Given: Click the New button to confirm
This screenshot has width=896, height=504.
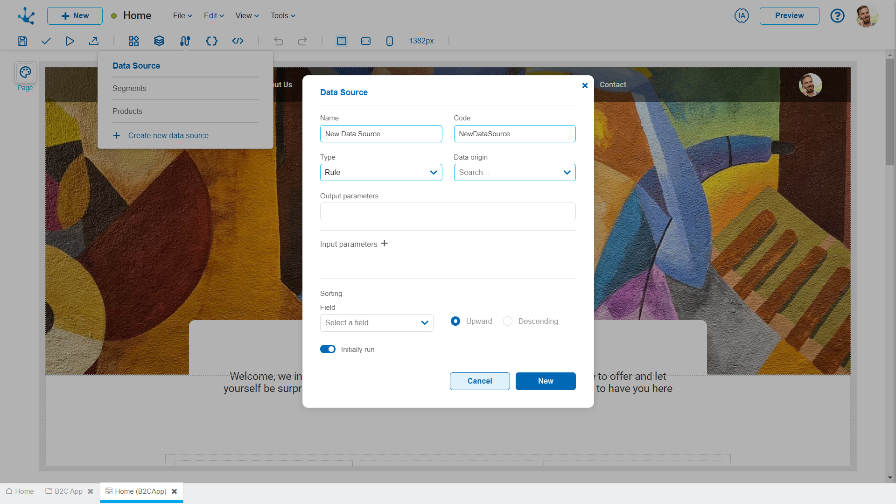Looking at the screenshot, I should 546,381.
